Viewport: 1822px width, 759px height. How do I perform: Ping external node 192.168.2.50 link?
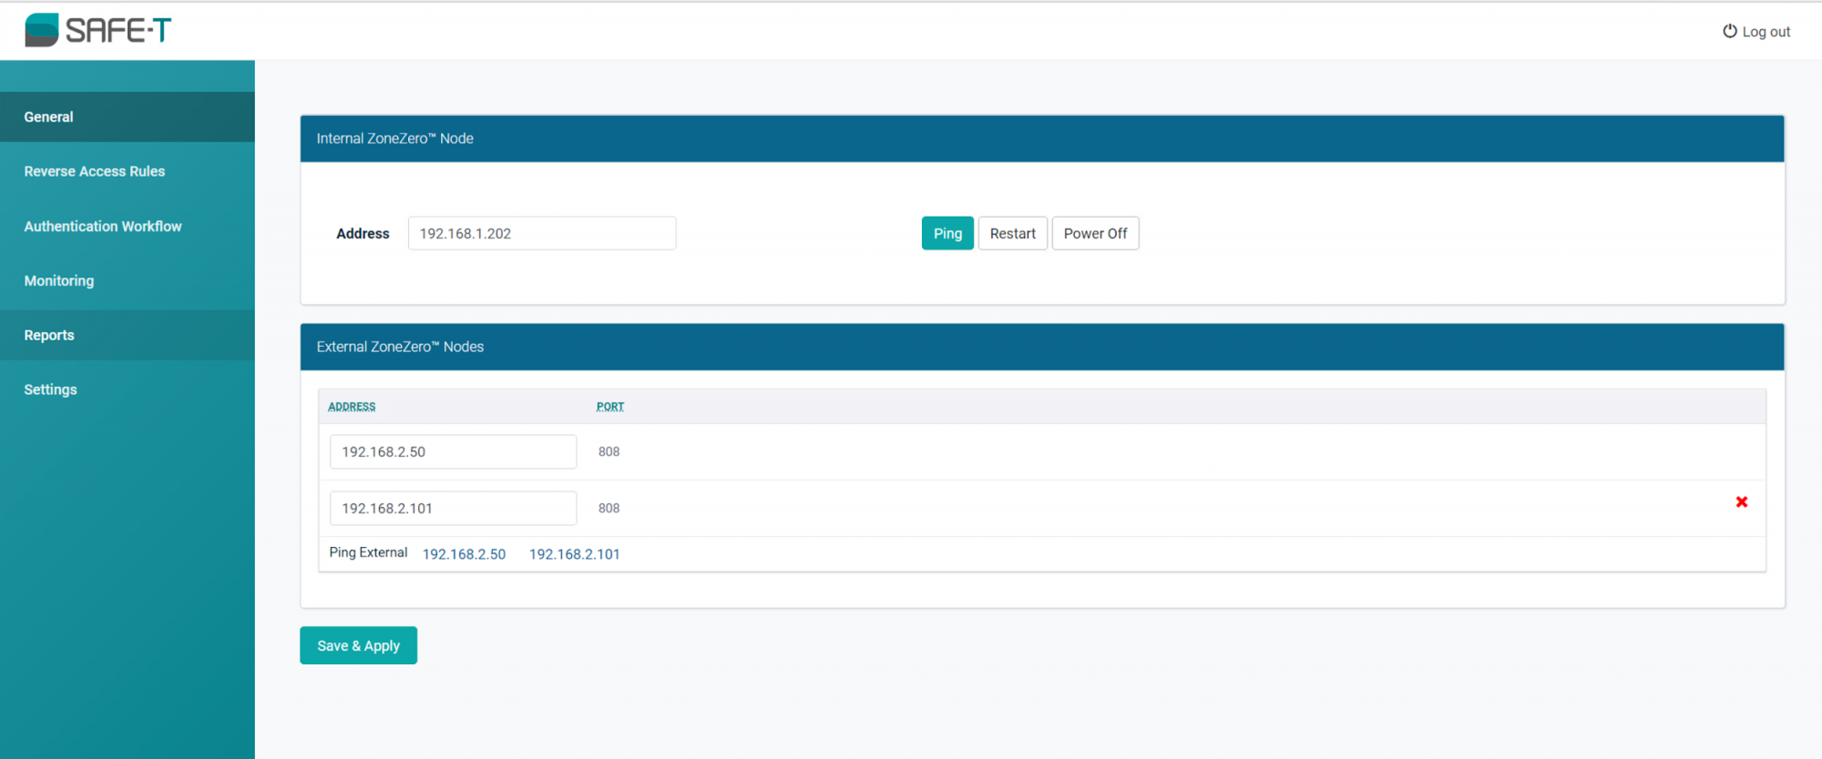coord(464,553)
